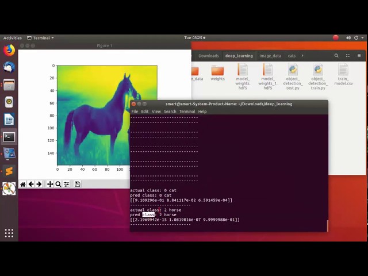Select the Terminal icon in the dock
This screenshot has width=368, height=276.
click(9, 137)
